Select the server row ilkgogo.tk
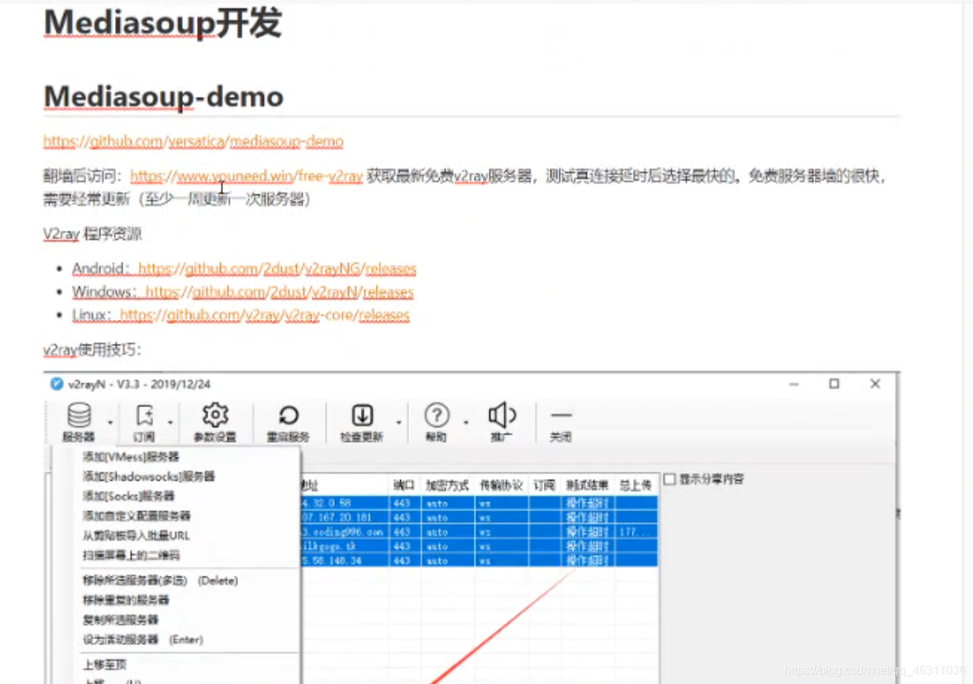This screenshot has width=973, height=684. click(479, 546)
